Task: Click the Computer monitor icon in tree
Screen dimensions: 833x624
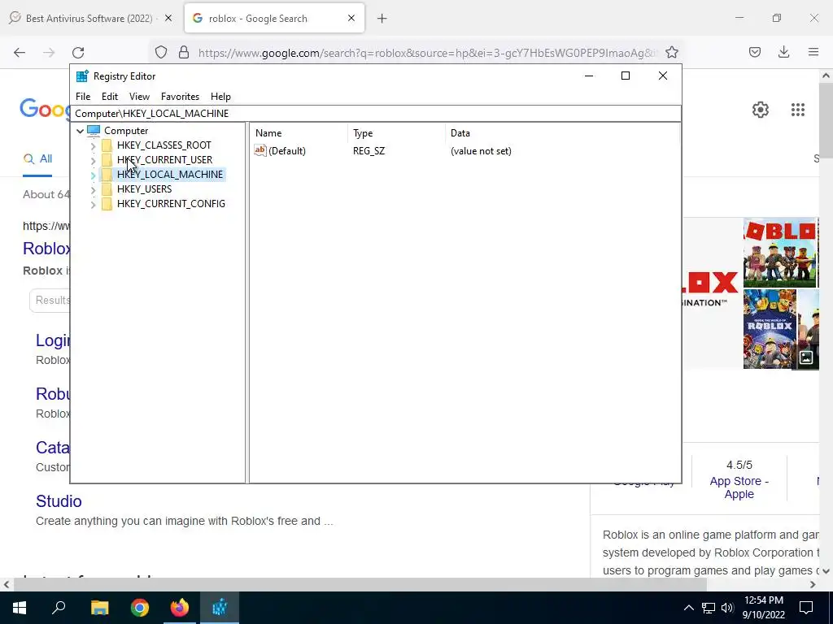Action: click(94, 131)
